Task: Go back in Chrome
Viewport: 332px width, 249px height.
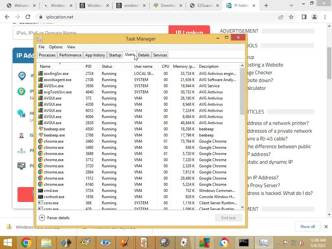Action: tap(7, 17)
